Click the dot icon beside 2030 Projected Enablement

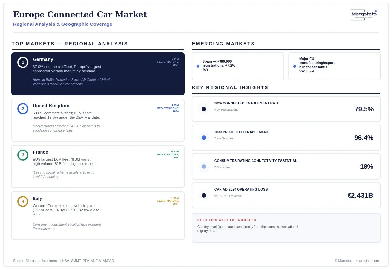pyautogui.click(x=204, y=138)
